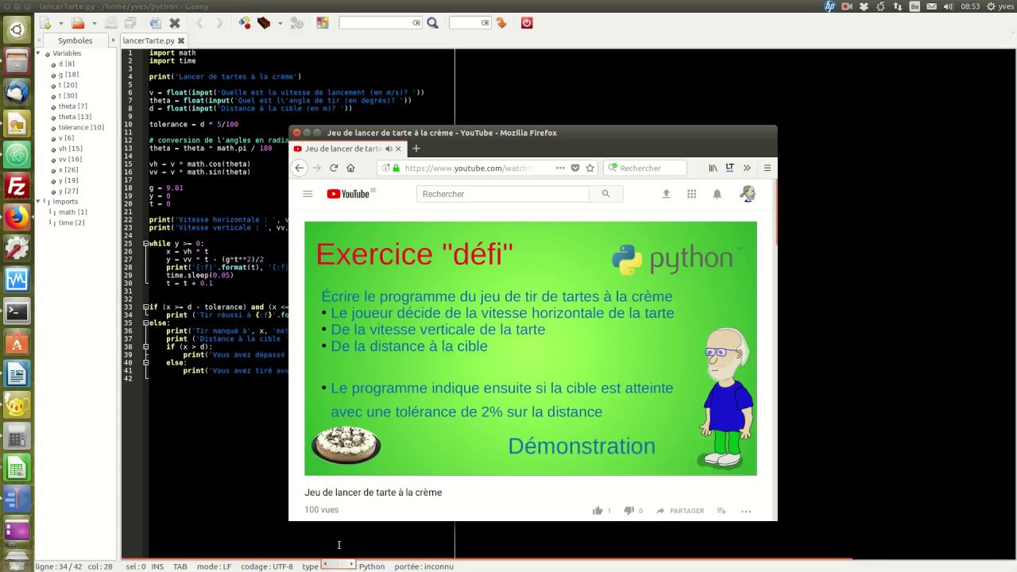Collapse the Imports tree node
1017x572 pixels.
[x=38, y=202]
